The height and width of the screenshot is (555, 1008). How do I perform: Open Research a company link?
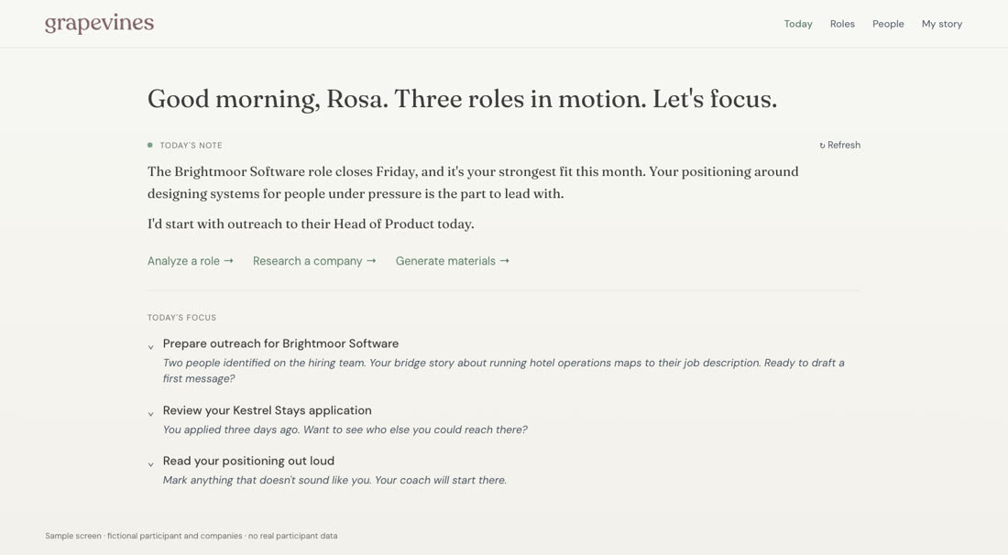[x=314, y=261]
